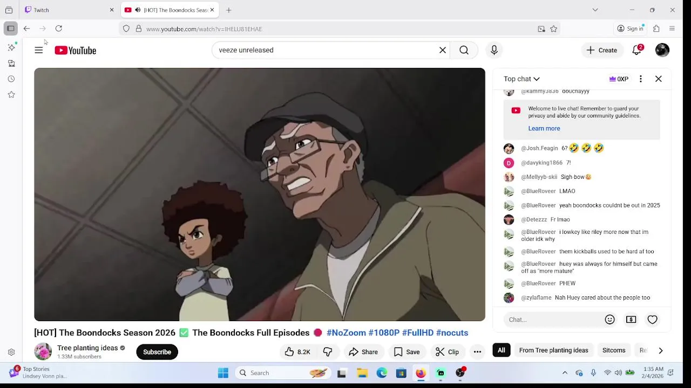Go back with the browser arrow
Image resolution: width=691 pixels, height=388 pixels.
point(26,29)
